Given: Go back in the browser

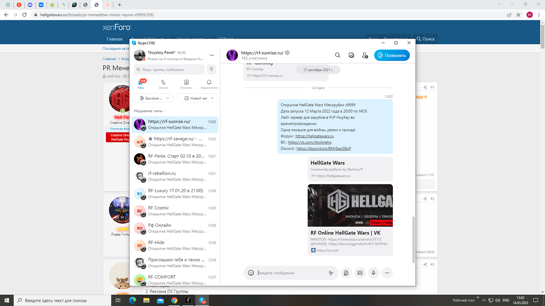Looking at the screenshot, I should coord(6,15).
